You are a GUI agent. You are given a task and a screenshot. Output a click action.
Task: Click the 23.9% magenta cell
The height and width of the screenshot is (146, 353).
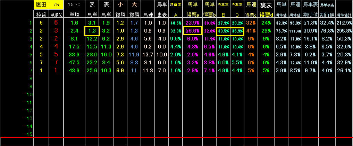tap(193, 23)
